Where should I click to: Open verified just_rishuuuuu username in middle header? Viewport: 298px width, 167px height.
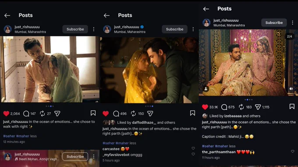127,27
